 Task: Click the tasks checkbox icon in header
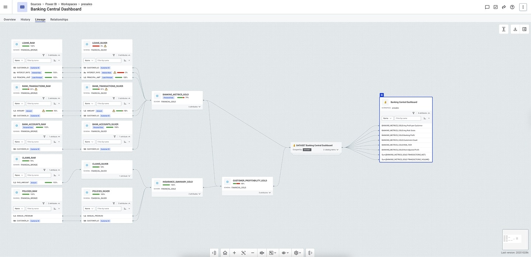pyautogui.click(x=496, y=7)
